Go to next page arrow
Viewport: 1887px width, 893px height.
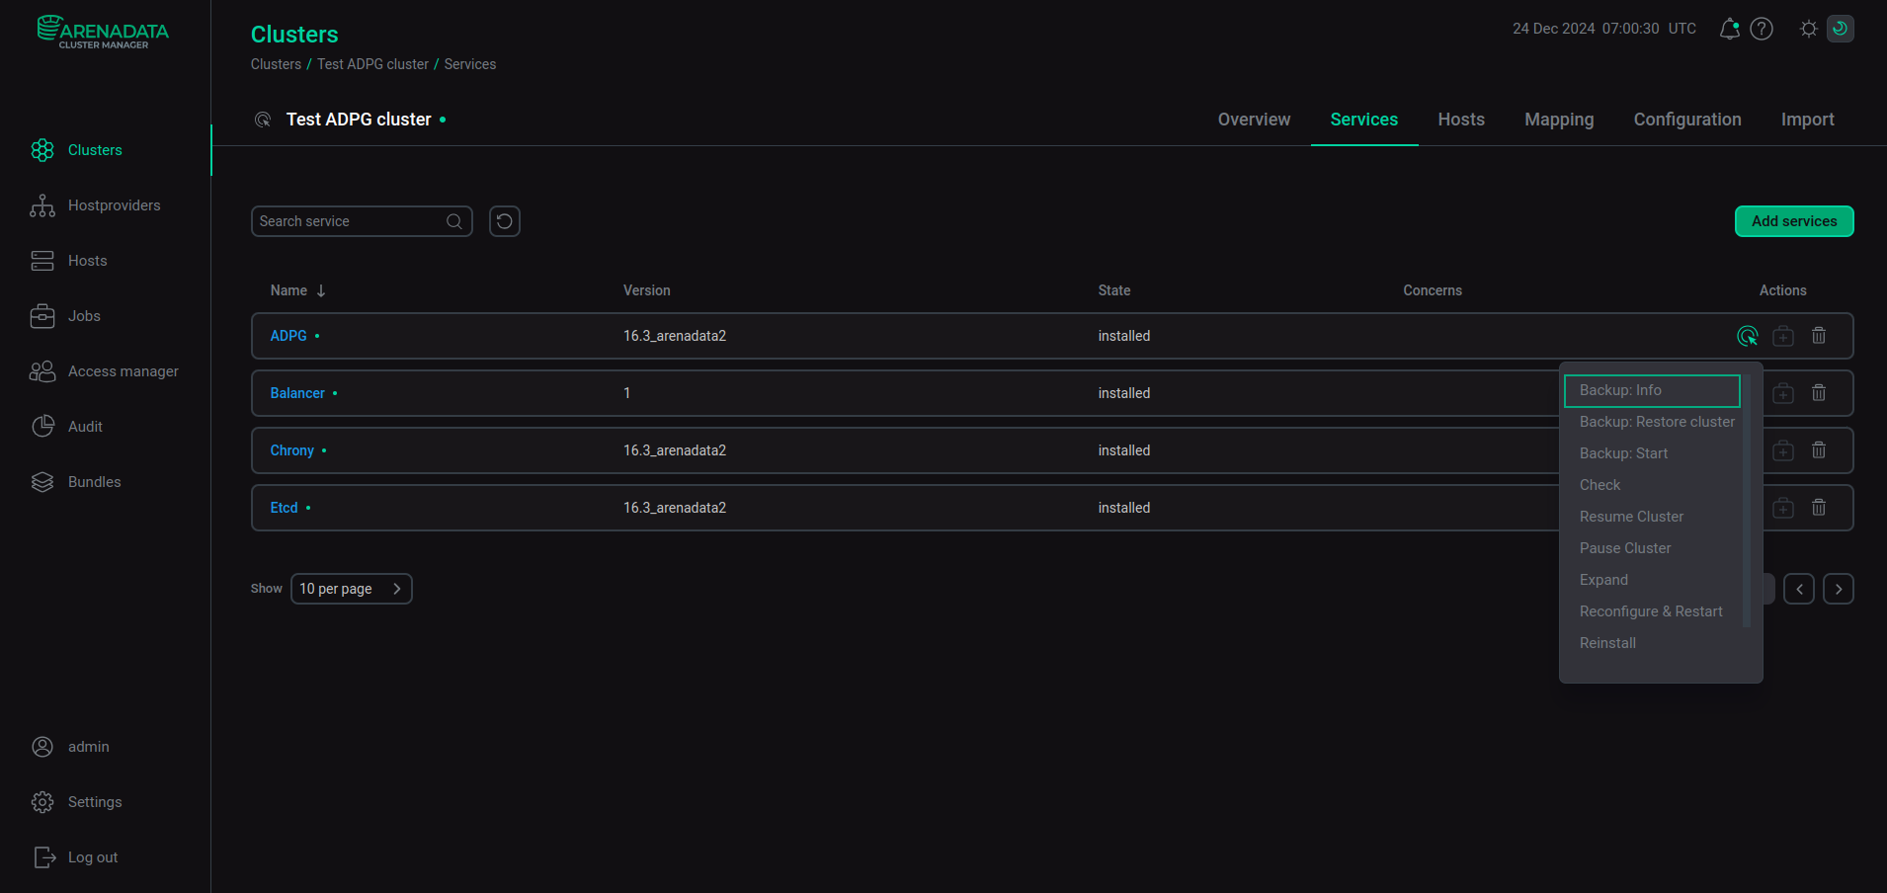(x=1839, y=589)
